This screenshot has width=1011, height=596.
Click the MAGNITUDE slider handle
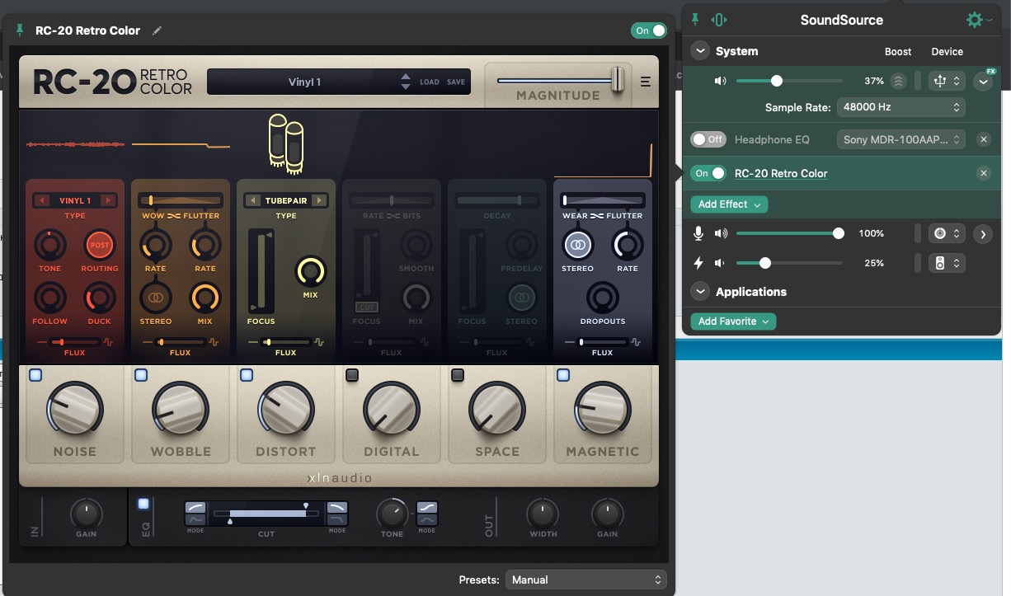(618, 80)
